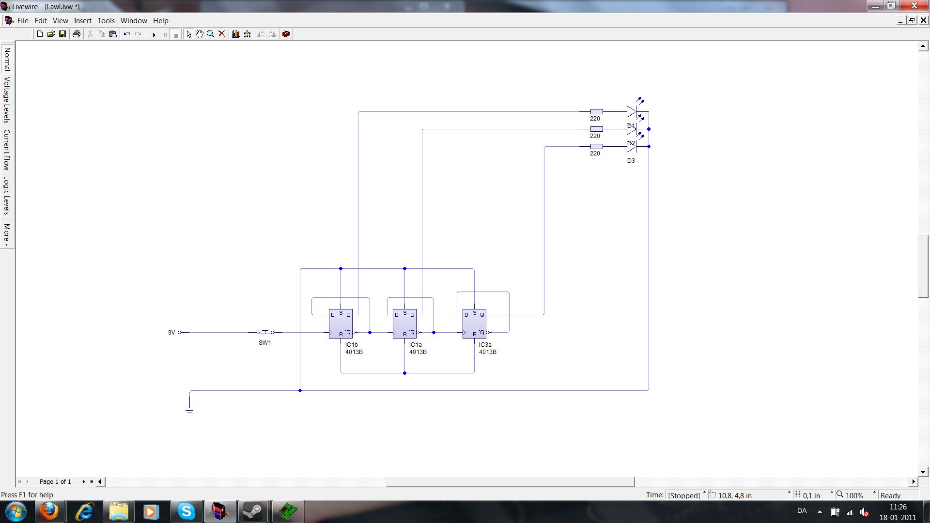Open the 0,1 in grid size dropdown
Viewport: 930px width, 523px height.
pos(832,492)
